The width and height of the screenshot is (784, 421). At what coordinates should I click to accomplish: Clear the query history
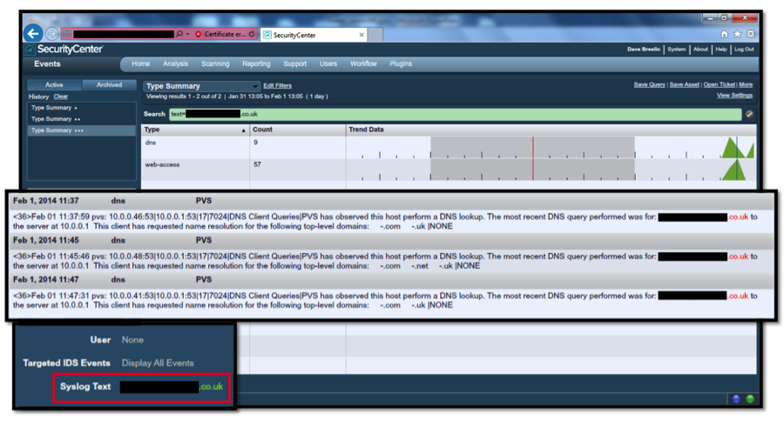click(x=61, y=97)
